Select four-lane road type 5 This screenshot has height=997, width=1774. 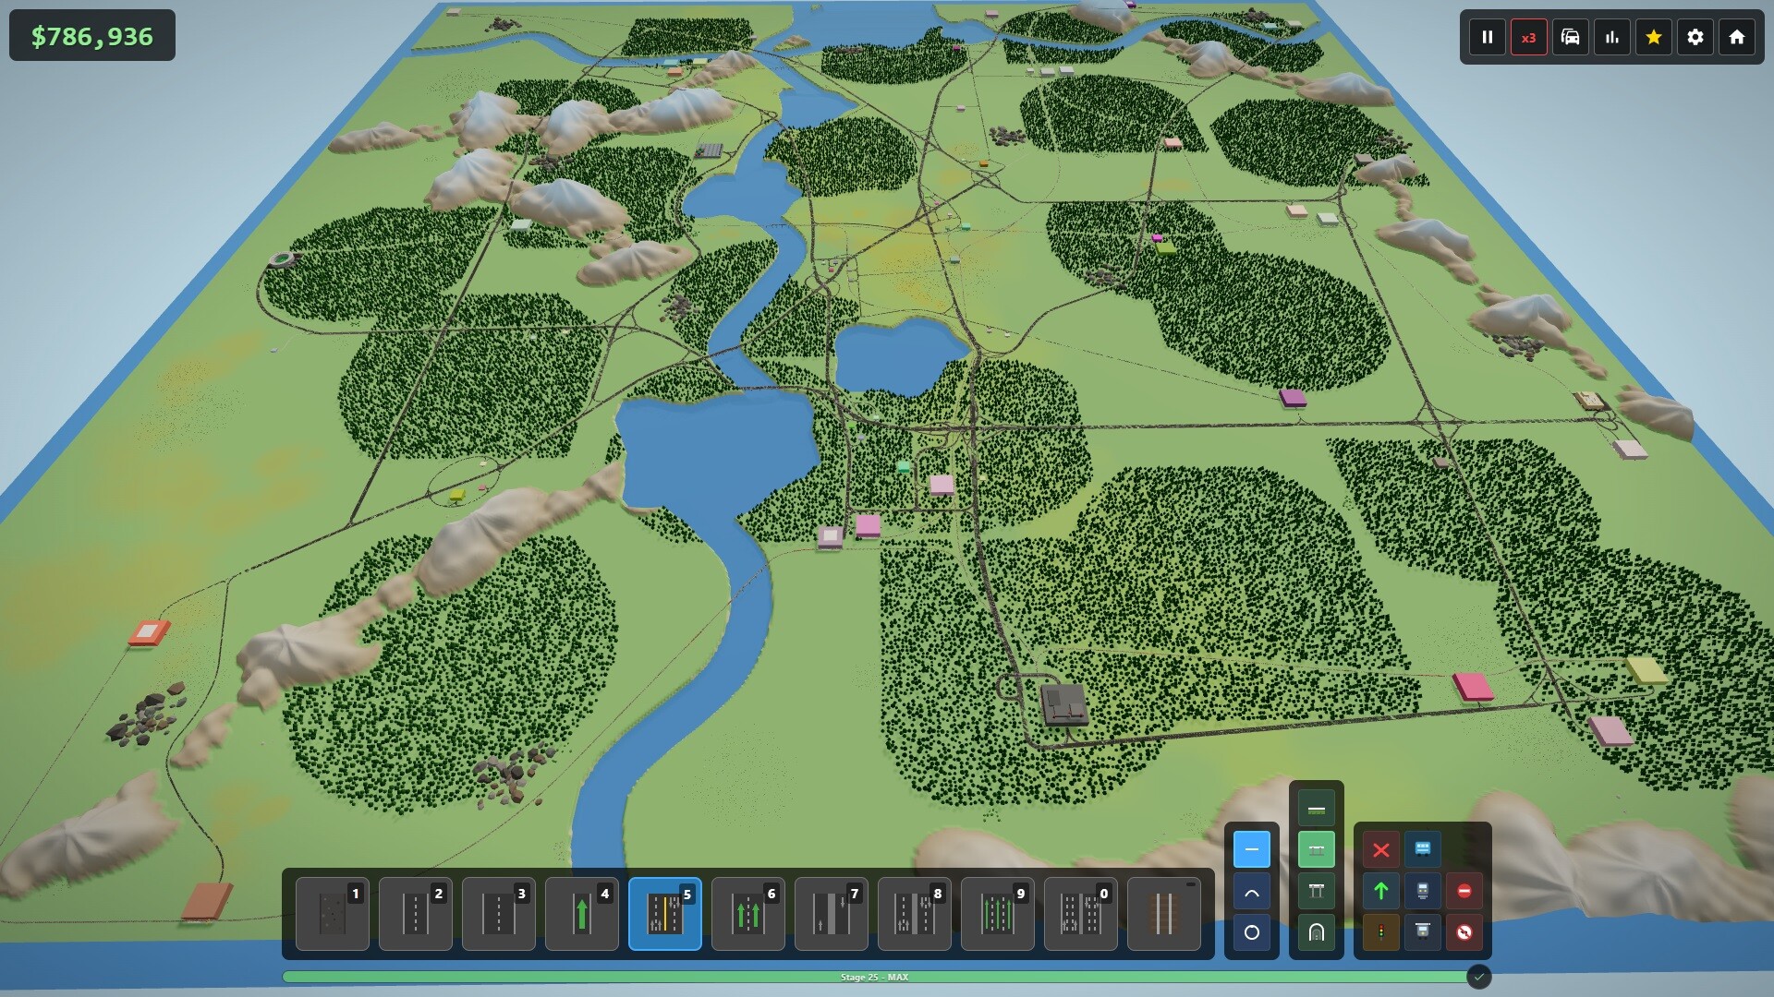pyautogui.click(x=665, y=914)
